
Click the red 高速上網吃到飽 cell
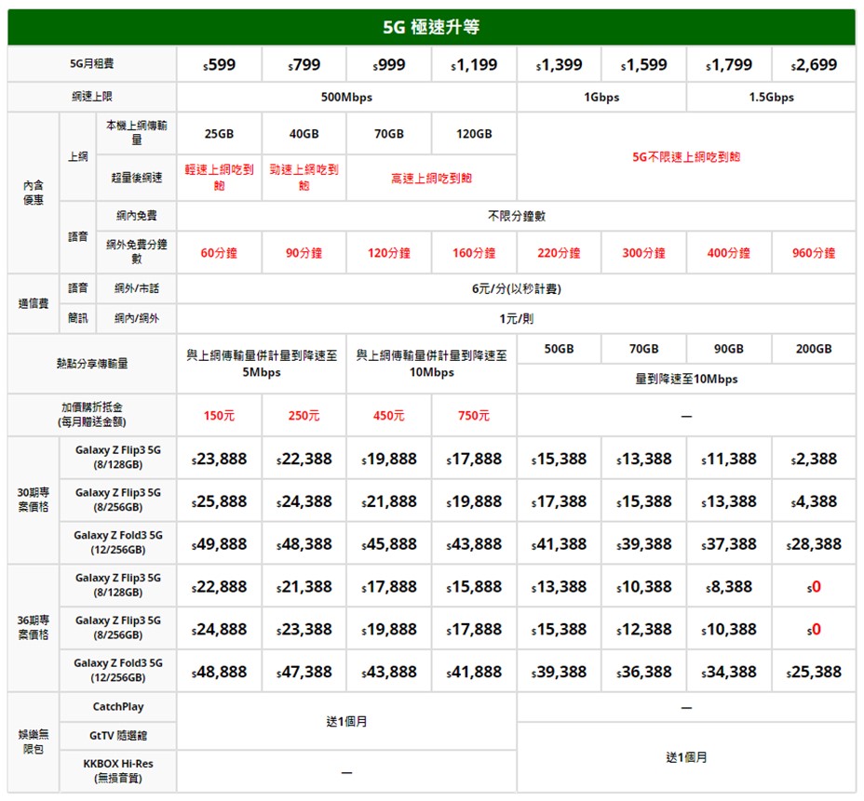coord(431,178)
